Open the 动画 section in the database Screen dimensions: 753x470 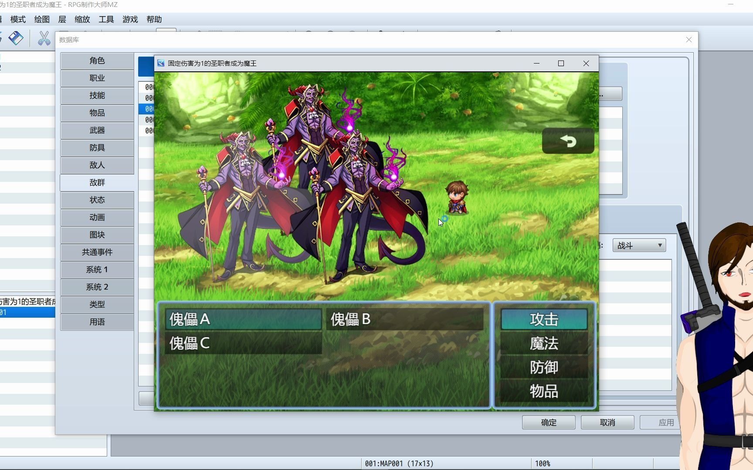(x=97, y=218)
